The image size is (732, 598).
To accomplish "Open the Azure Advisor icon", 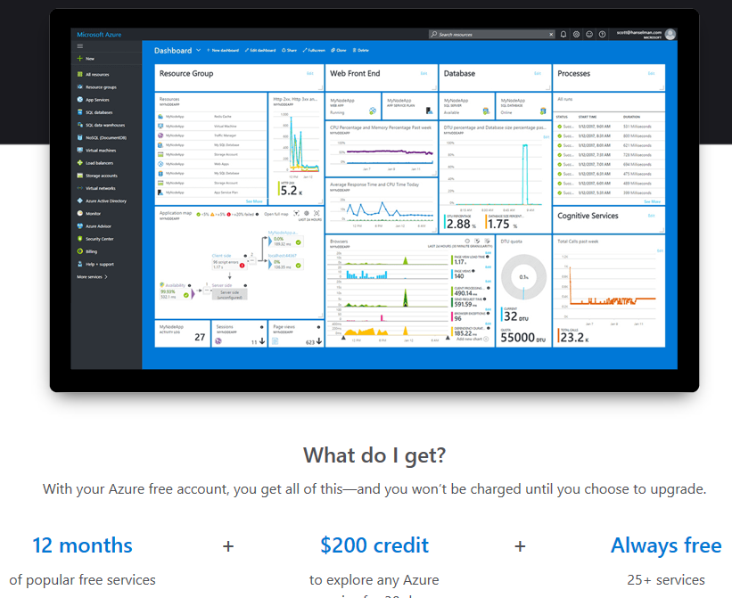I will click(80, 225).
